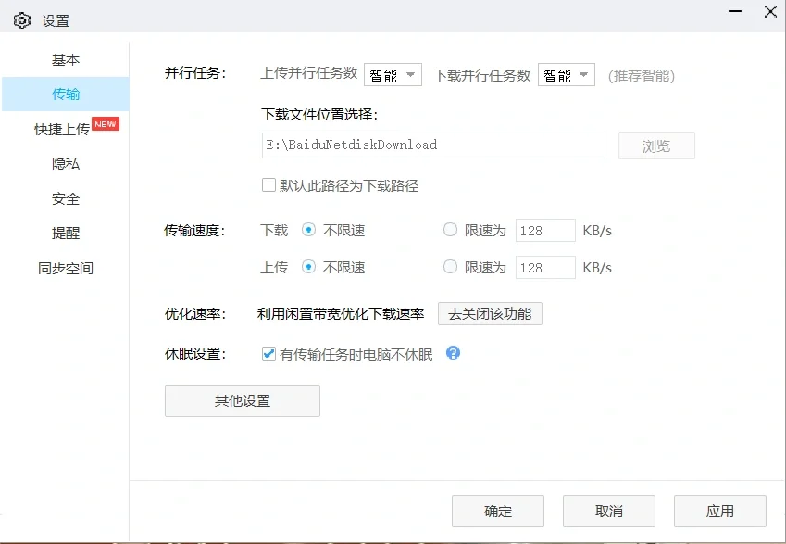Select 限速为 radio button for 下载
The height and width of the screenshot is (544, 786).
(x=450, y=230)
